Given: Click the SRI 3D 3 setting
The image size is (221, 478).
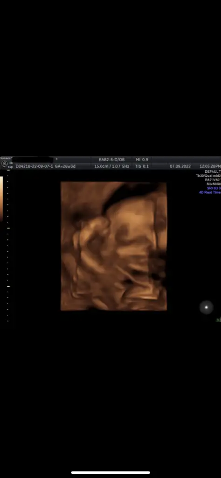Looking at the screenshot, I should click(214, 189).
